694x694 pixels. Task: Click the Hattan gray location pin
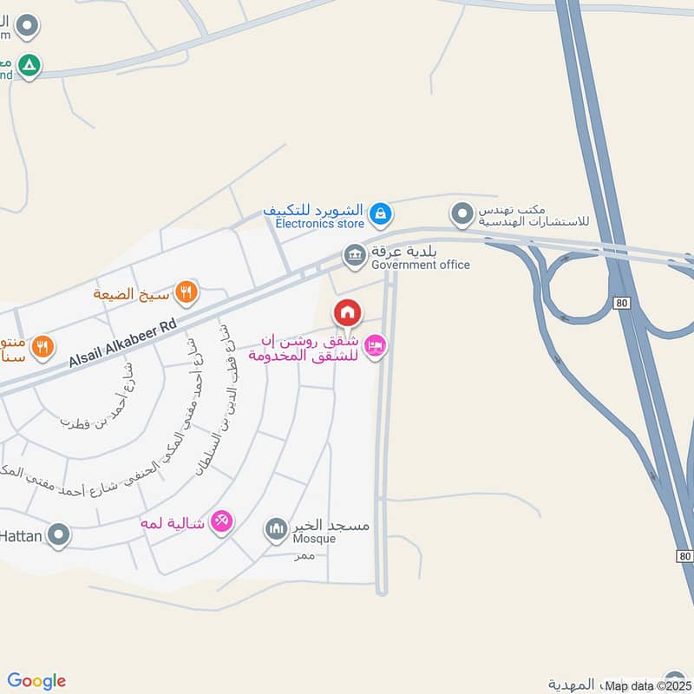click(x=58, y=535)
